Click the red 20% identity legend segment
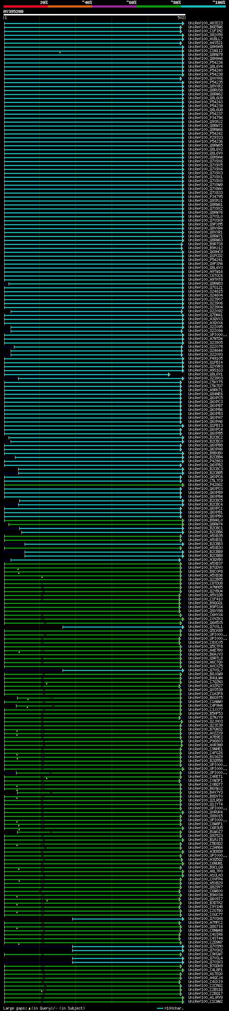Screen dimensions: 229x1011 pos(25,6)
